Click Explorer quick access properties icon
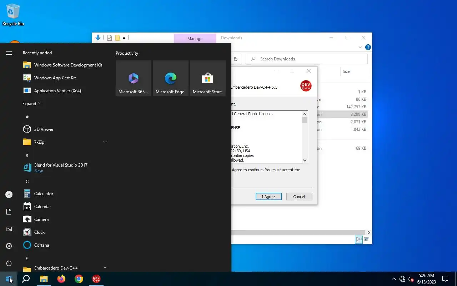 110,38
